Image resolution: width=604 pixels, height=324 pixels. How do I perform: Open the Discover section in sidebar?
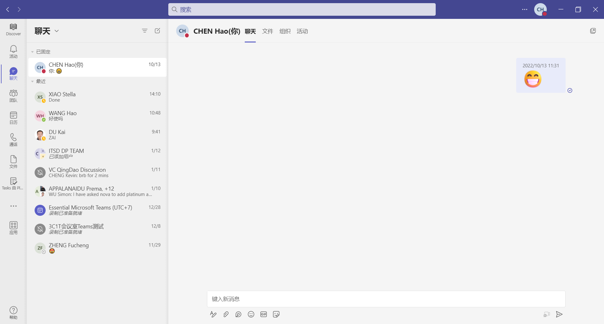(x=13, y=30)
